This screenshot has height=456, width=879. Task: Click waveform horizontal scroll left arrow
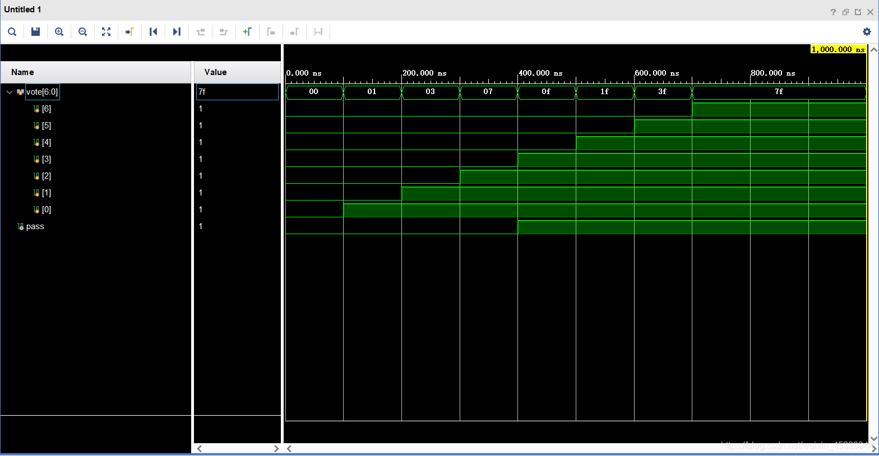click(x=289, y=449)
